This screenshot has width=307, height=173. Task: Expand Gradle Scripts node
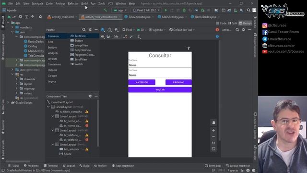point(8,102)
